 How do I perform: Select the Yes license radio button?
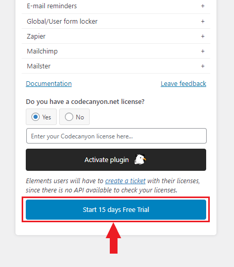click(36, 117)
